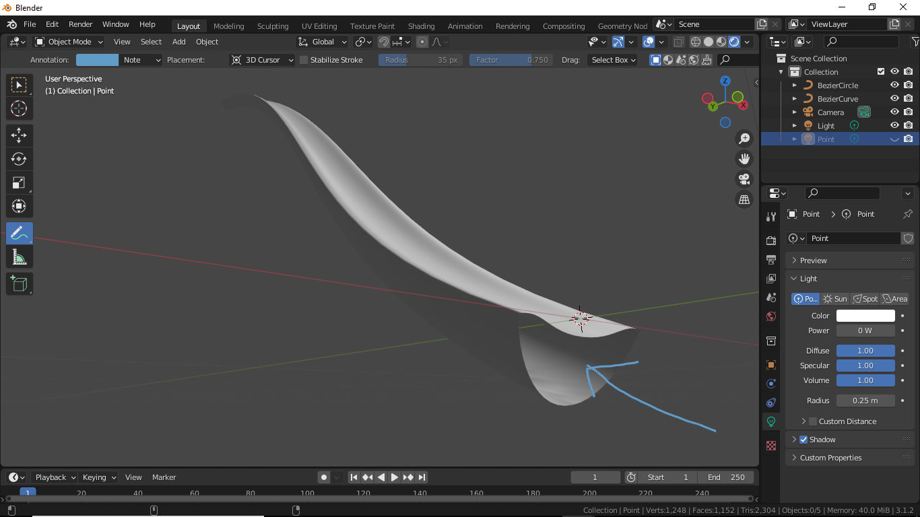Open the Output properties tab
The width and height of the screenshot is (920, 517).
click(x=771, y=259)
